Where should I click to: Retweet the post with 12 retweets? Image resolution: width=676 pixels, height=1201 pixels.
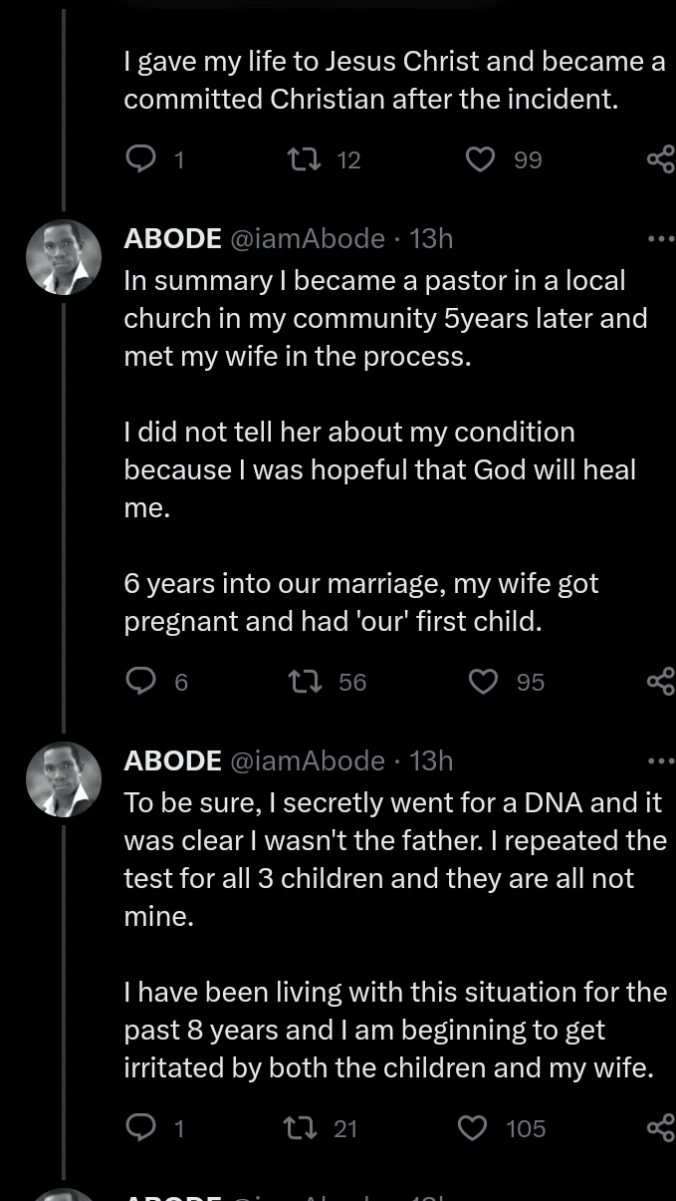coord(299,158)
